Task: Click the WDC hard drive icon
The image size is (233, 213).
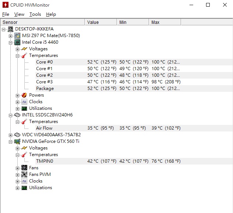Action: tap(17, 135)
